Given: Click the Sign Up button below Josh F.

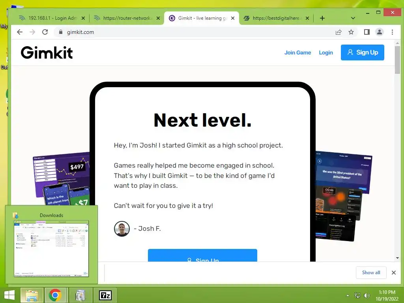Looking at the screenshot, I should [x=202, y=255].
